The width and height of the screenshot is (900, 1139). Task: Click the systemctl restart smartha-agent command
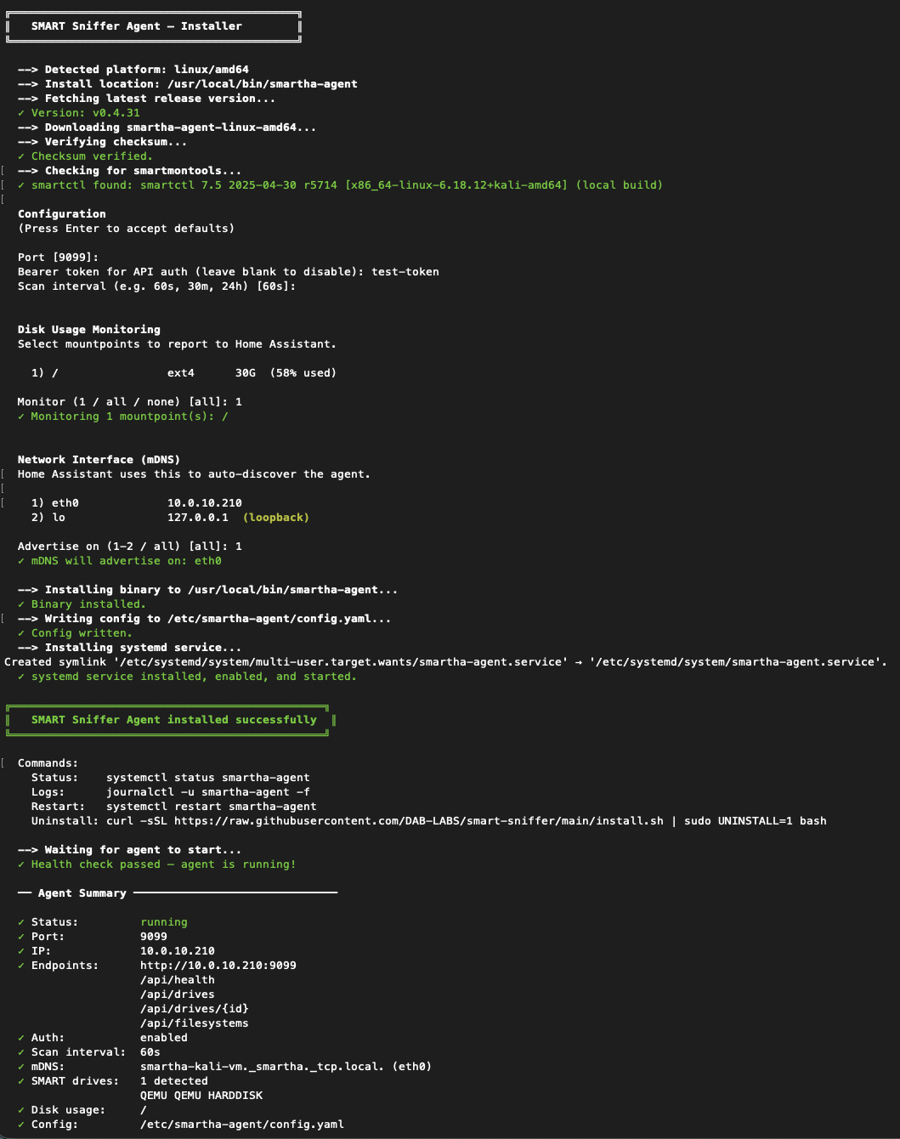tap(212, 807)
